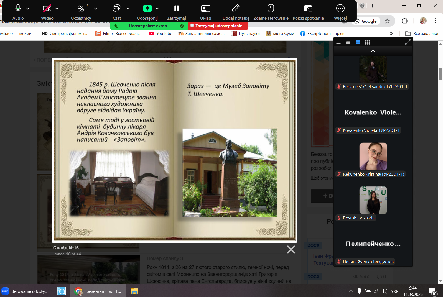The width and height of the screenshot is (443, 297).
Task: Click the Układ layout icon
Action: point(205,9)
